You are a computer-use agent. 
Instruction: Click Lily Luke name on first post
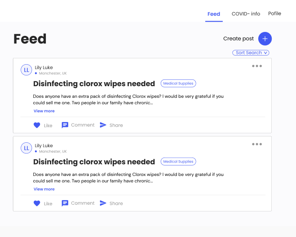click(x=44, y=67)
